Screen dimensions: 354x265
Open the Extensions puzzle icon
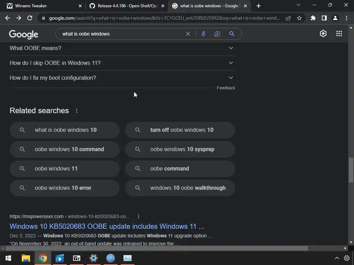pos(313,18)
